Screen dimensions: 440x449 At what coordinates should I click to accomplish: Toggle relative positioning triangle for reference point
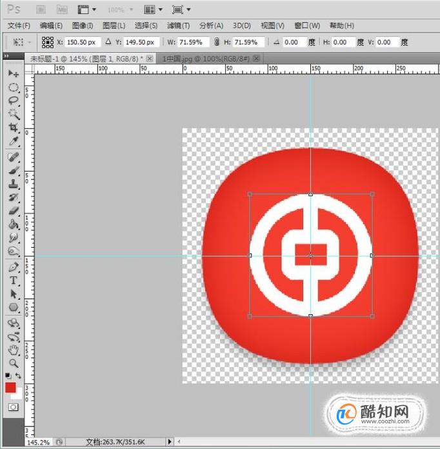pyautogui.click(x=108, y=42)
